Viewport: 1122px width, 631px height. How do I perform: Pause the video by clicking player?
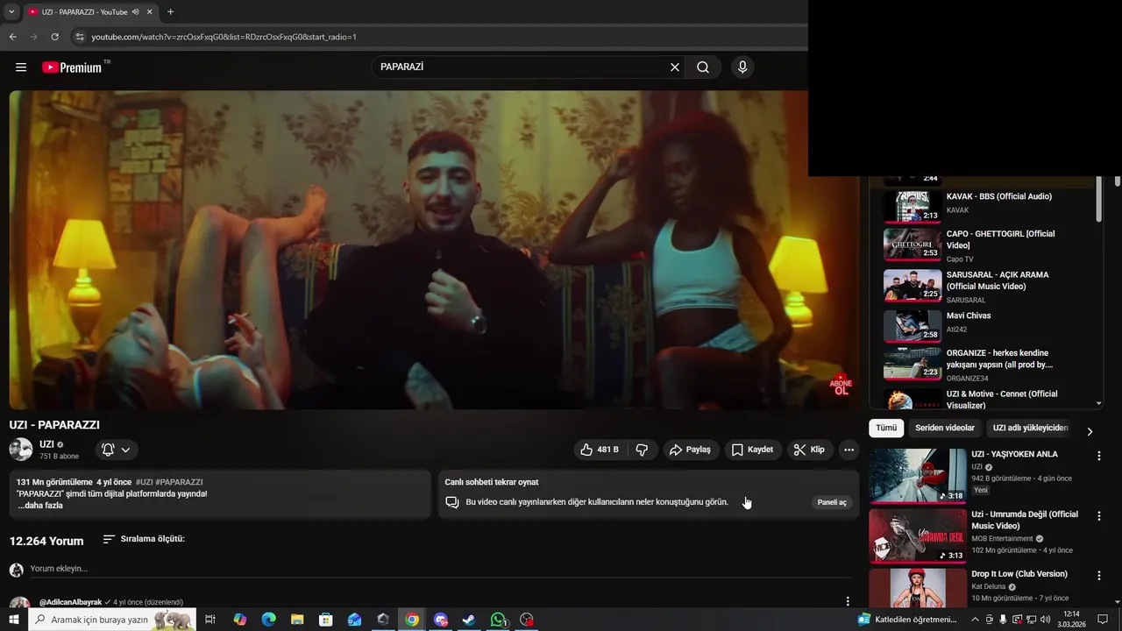point(434,250)
